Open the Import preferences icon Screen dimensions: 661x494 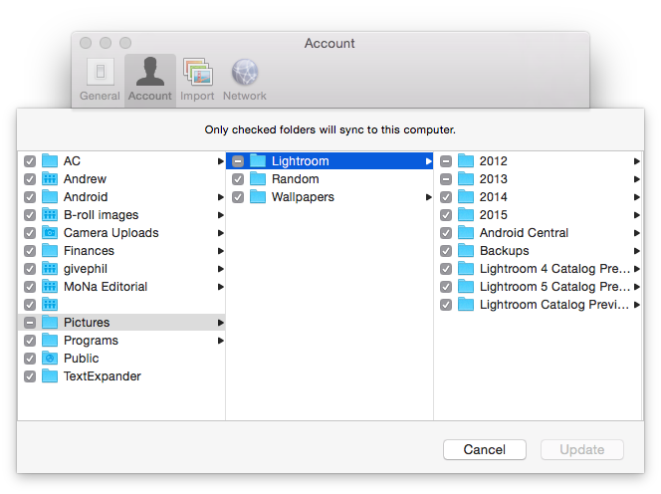pyautogui.click(x=197, y=74)
